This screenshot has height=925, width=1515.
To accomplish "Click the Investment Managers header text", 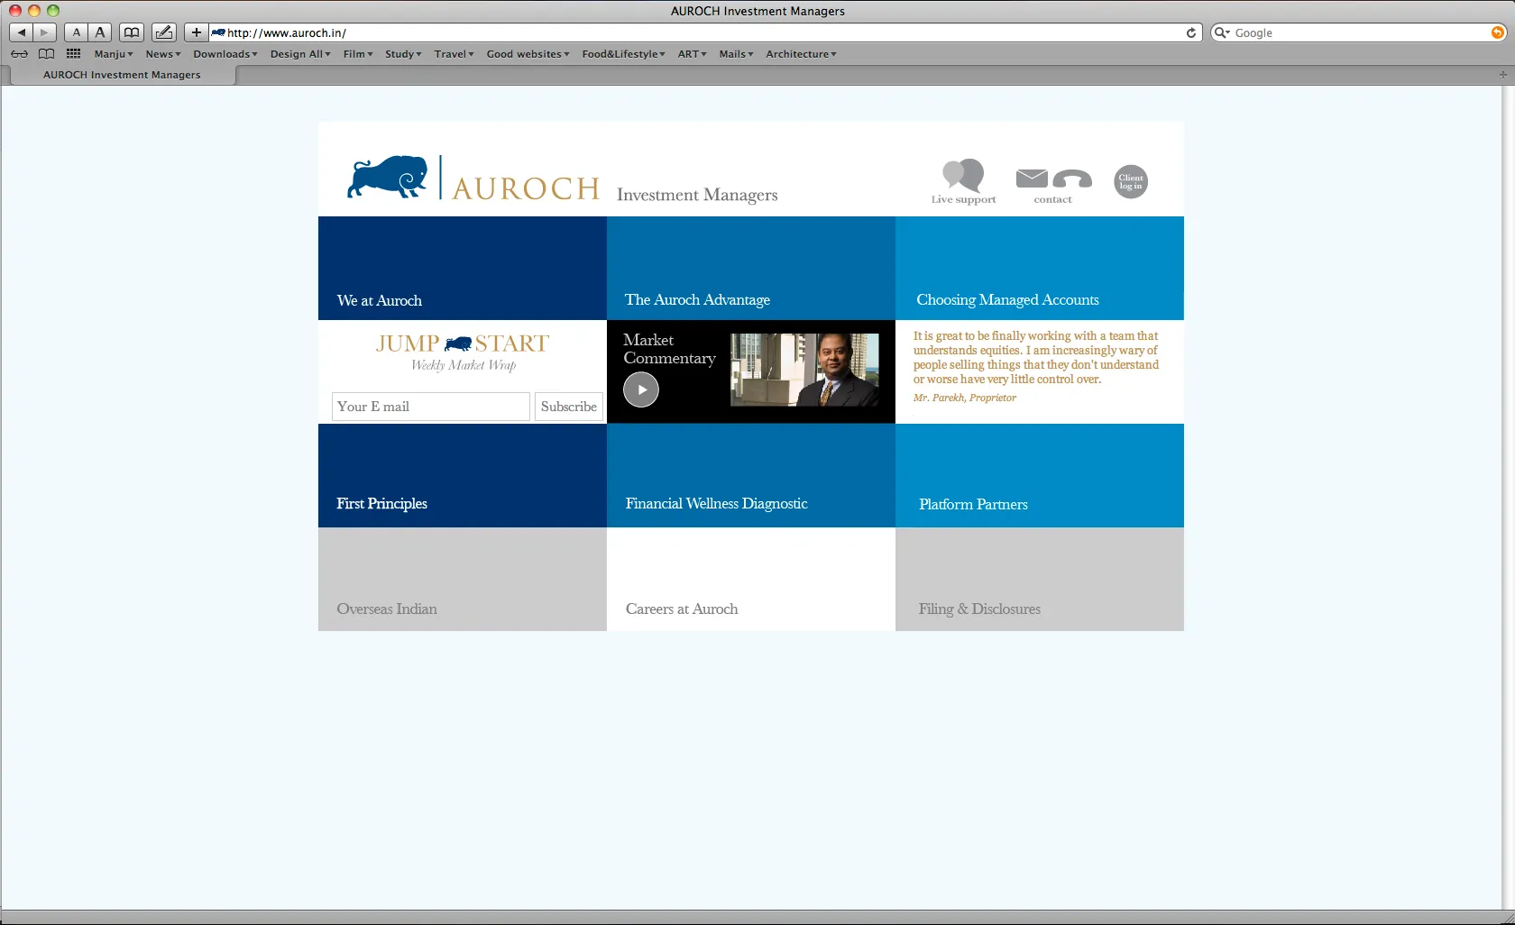I will coord(697,195).
